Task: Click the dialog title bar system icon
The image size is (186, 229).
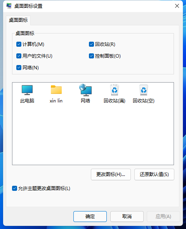Action: pyautogui.click(x=9, y=6)
